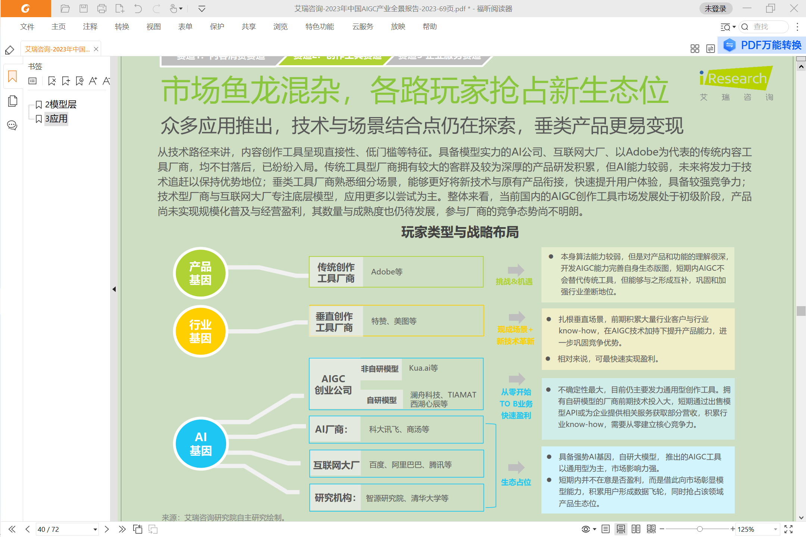Switch to facing pages view

[636, 529]
